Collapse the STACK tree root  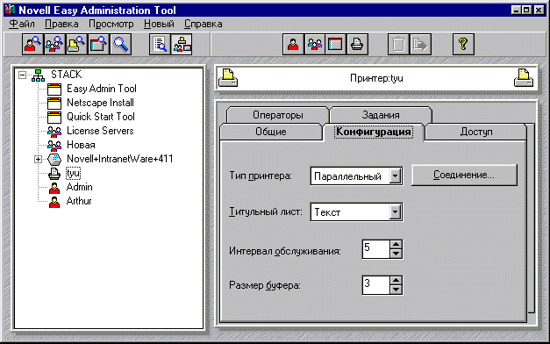coord(23,75)
